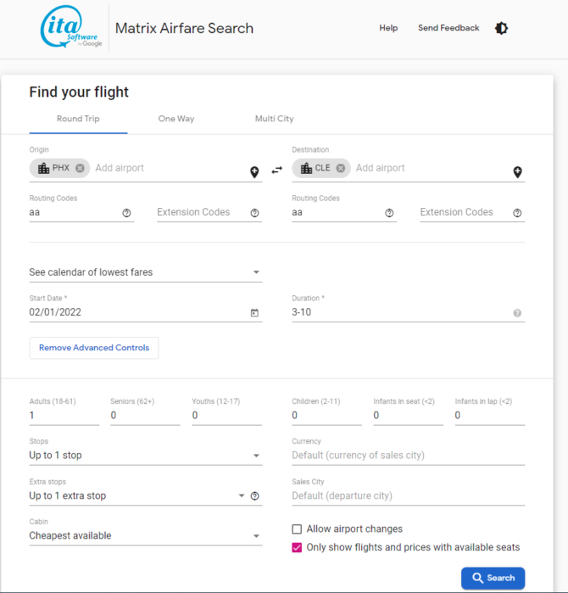The height and width of the screenshot is (593, 568).
Task: Enable Allow airport changes checkbox
Action: tap(297, 529)
